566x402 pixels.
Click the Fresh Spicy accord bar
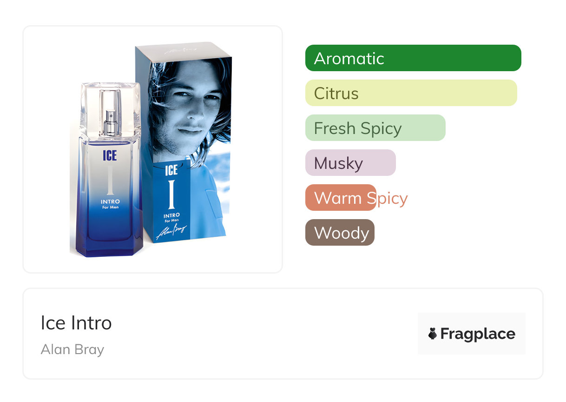tap(375, 128)
